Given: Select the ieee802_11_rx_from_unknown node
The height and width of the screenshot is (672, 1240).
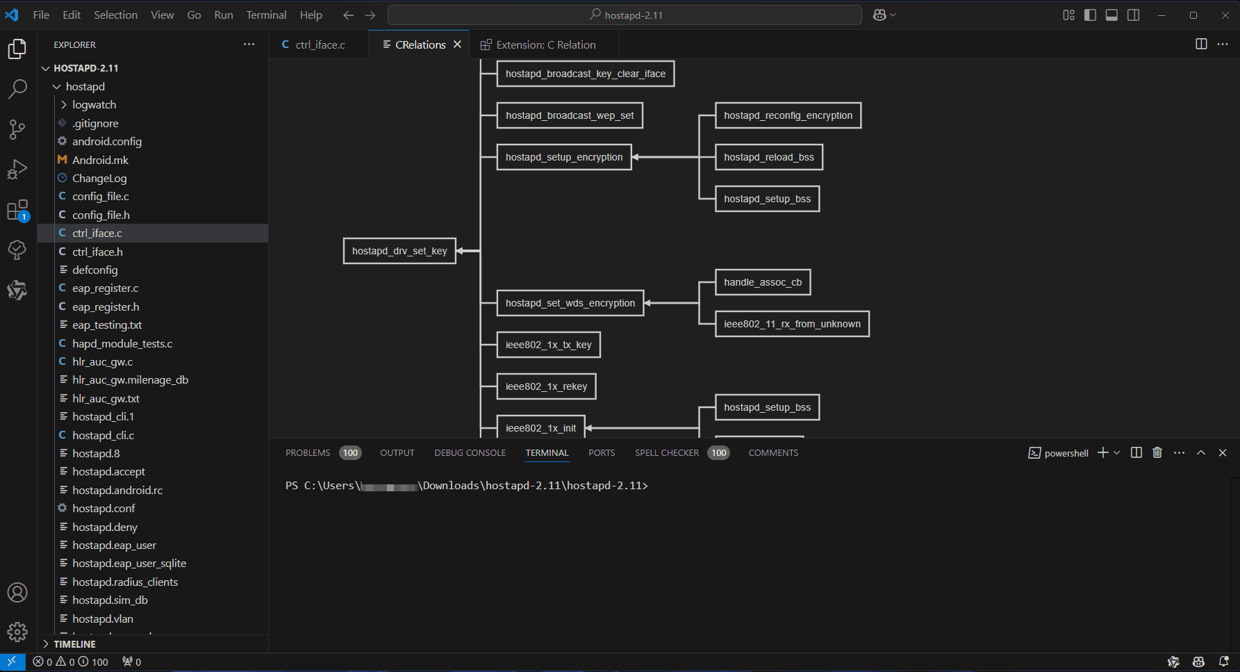Looking at the screenshot, I should pyautogui.click(x=792, y=324).
